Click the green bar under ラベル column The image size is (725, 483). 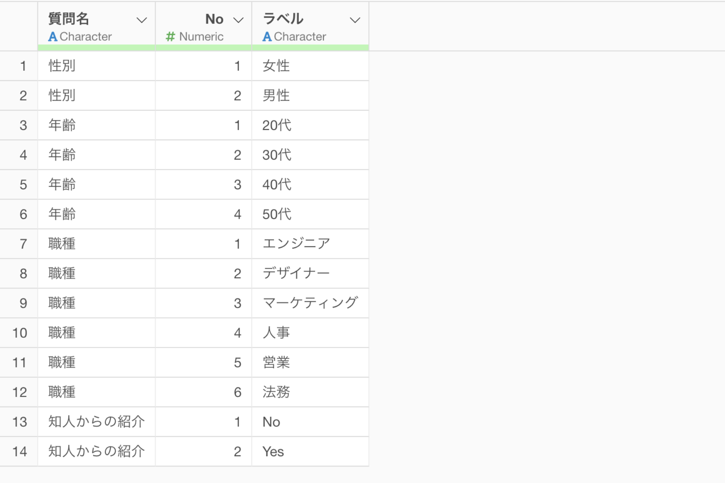pos(310,48)
